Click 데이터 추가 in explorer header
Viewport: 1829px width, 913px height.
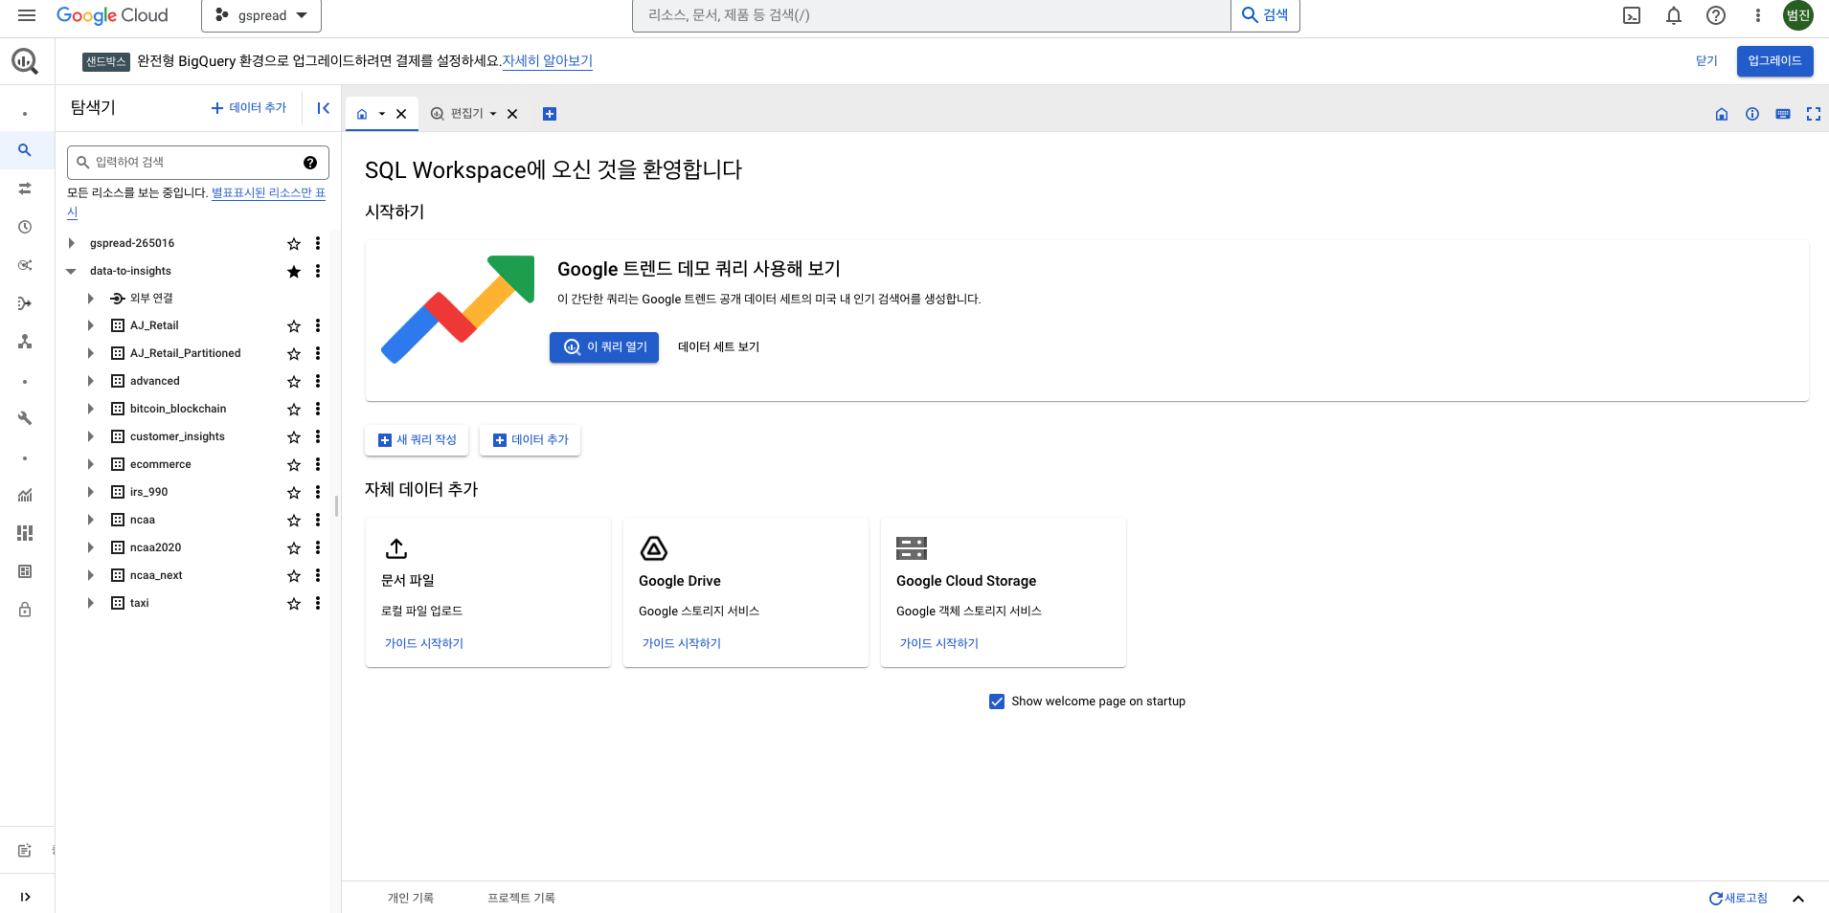coord(249,108)
